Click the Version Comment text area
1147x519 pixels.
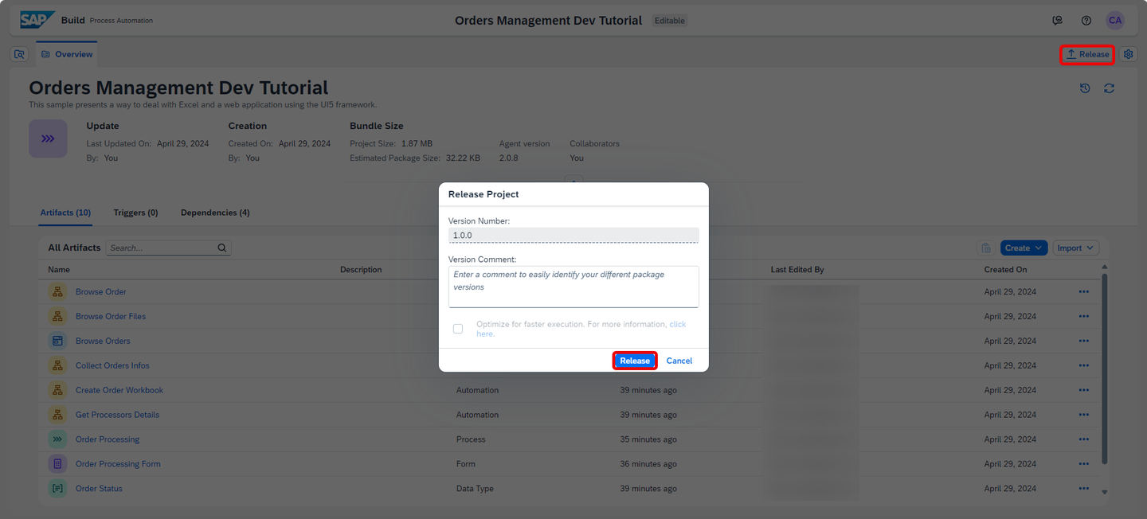(x=573, y=287)
